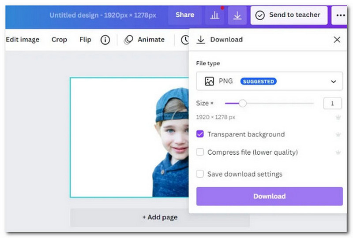Image resolution: width=353 pixels, height=238 pixels.
Task: Click the download arrow icon in header
Action: tap(237, 15)
